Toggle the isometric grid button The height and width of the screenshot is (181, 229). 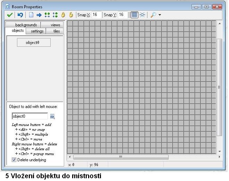click(x=142, y=15)
